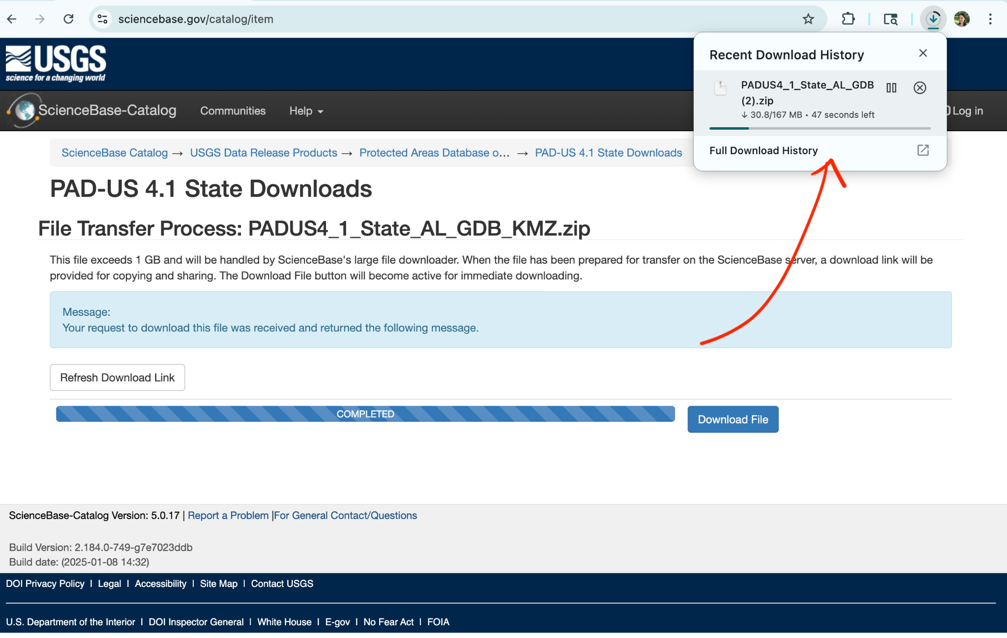The image size is (1007, 638).
Task: Open Report a Problem link
Action: (x=228, y=515)
